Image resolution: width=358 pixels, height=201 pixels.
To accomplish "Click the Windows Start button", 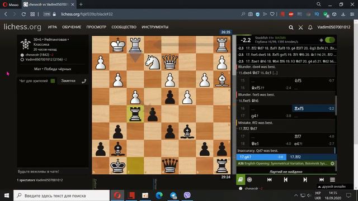I will 6,195.
